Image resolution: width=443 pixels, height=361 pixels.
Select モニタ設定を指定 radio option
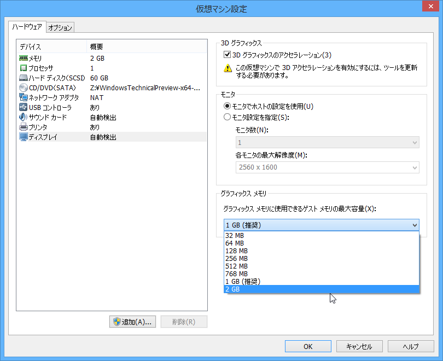point(227,117)
